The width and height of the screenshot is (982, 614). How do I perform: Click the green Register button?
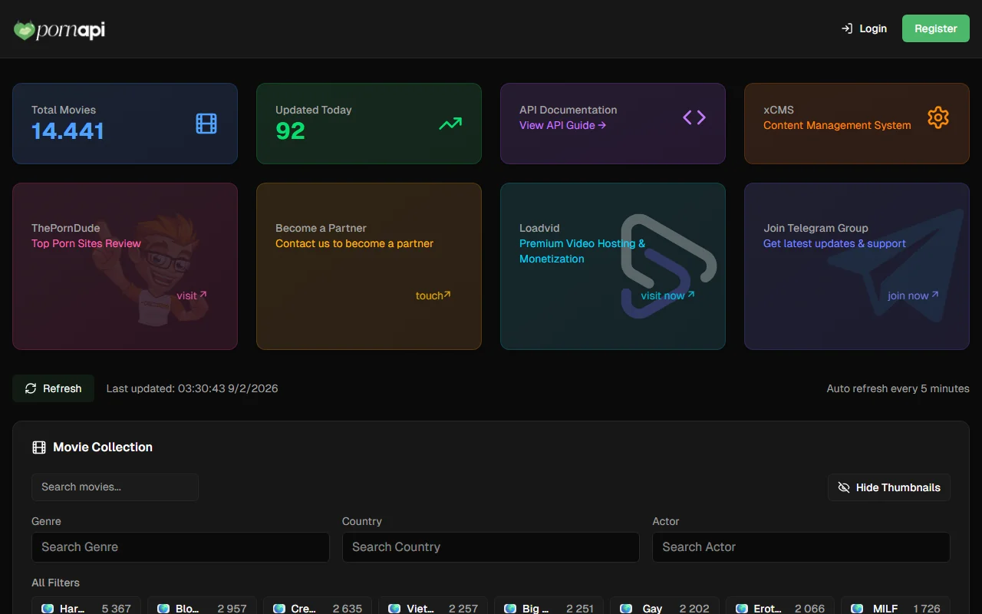(x=935, y=28)
